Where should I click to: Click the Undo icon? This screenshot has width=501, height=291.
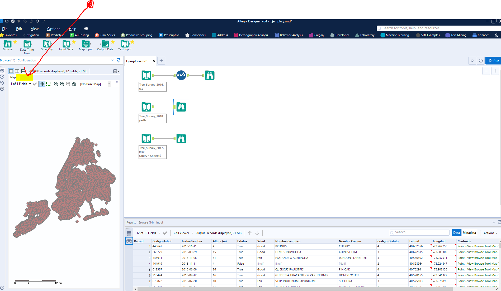(37, 21)
